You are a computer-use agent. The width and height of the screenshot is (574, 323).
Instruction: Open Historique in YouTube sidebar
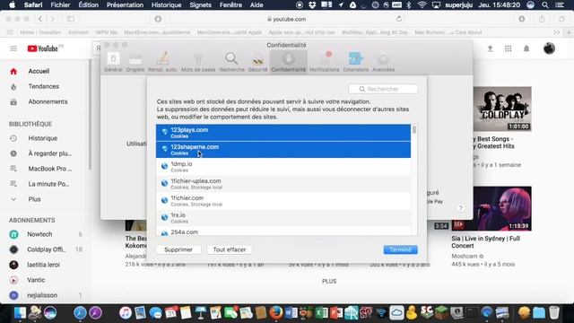click(x=44, y=138)
